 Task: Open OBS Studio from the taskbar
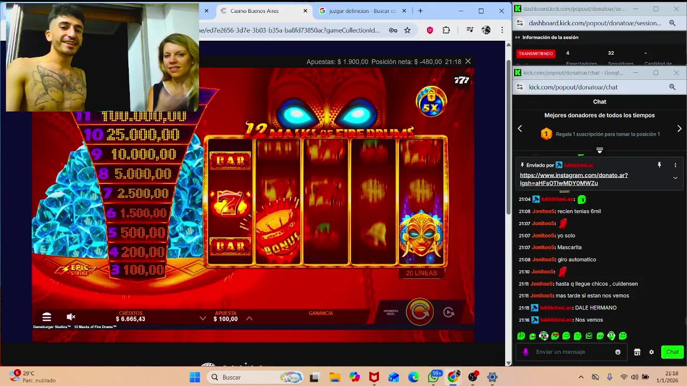click(472, 377)
